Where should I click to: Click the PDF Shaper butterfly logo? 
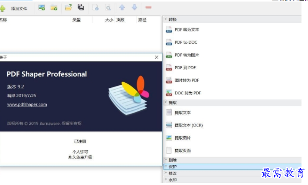[x=129, y=95]
